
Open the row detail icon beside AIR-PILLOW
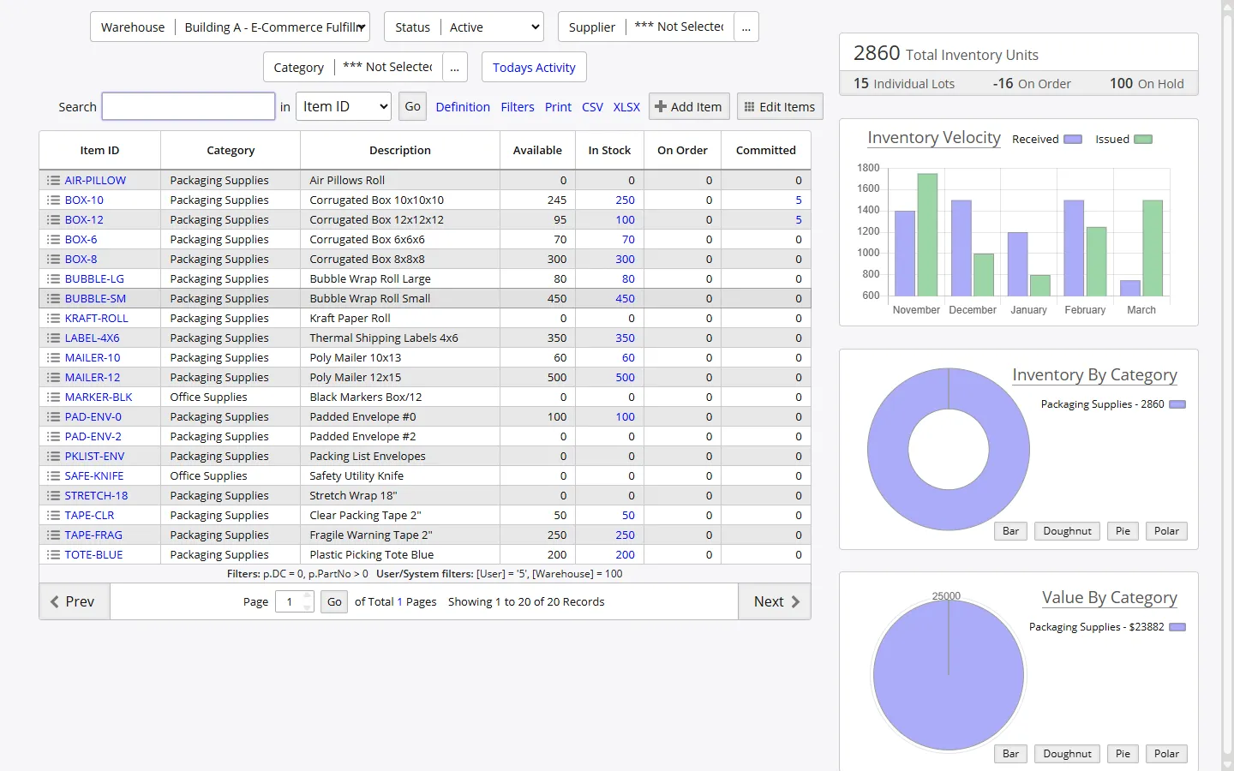point(52,180)
